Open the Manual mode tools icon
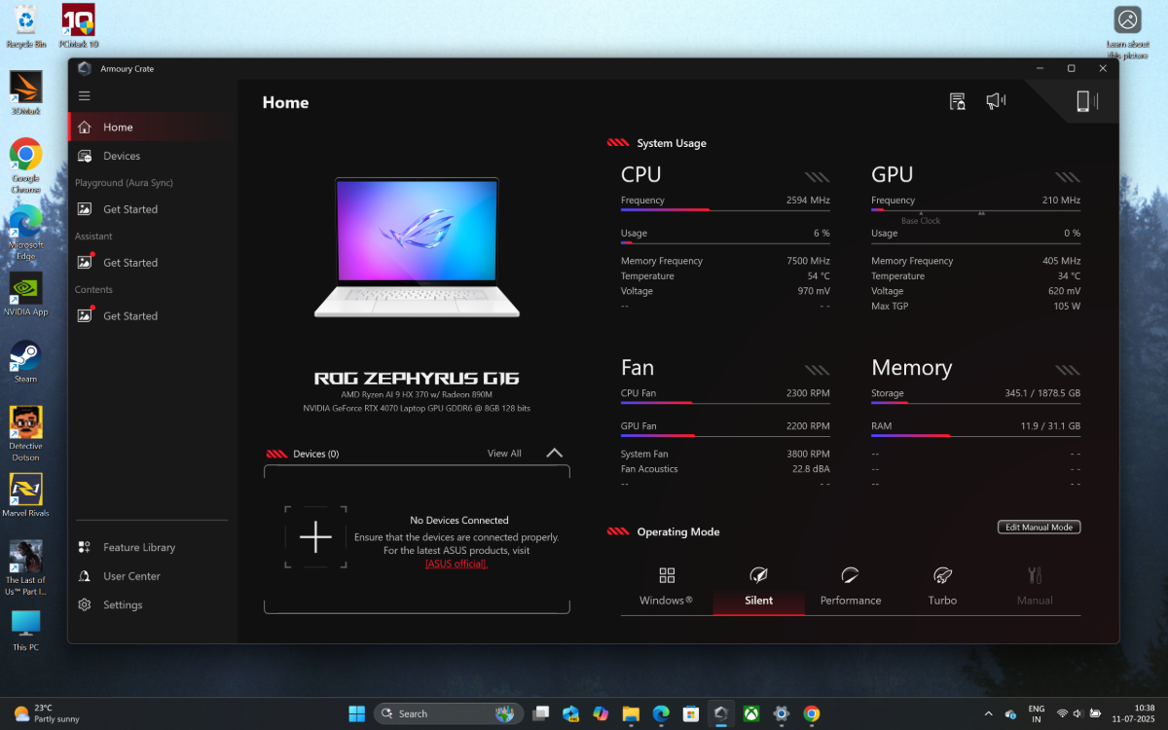1168x730 pixels. [x=1033, y=574]
